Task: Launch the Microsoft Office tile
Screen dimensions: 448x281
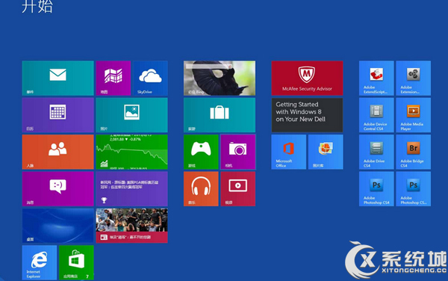Action: (288, 152)
